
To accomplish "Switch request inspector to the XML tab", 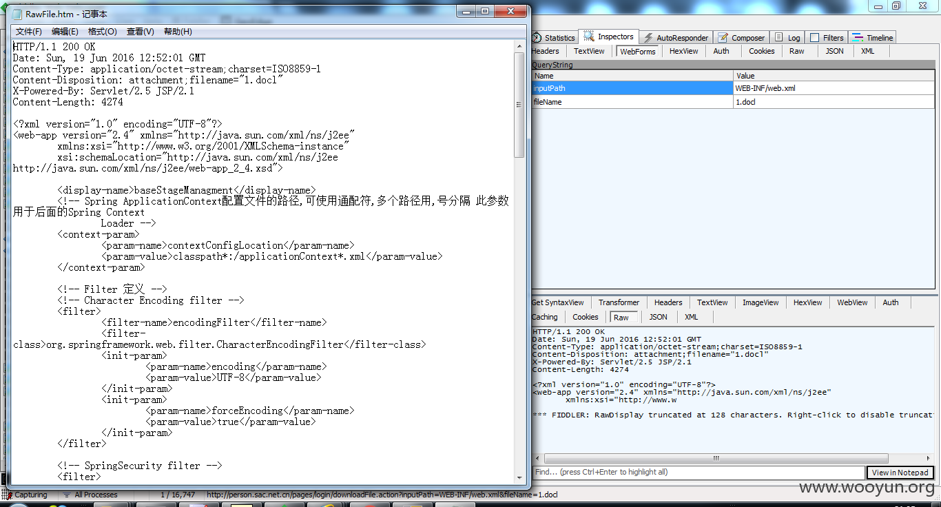I will pyautogui.click(x=868, y=51).
